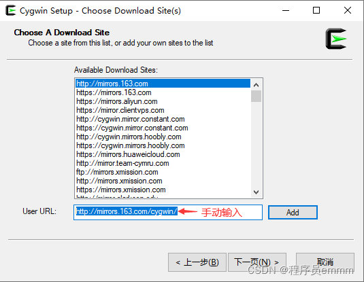Click the sites list scrollbar thumb
364x282 pixels.
[257, 96]
